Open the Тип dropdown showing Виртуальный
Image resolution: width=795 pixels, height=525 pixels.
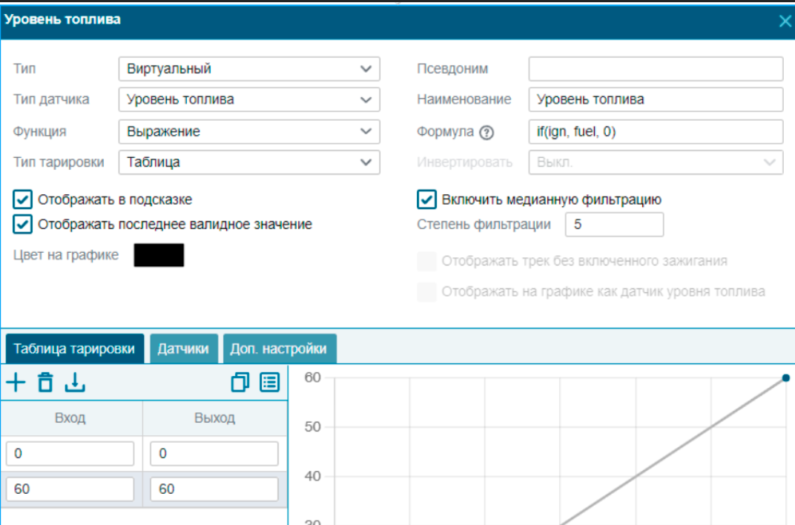249,69
